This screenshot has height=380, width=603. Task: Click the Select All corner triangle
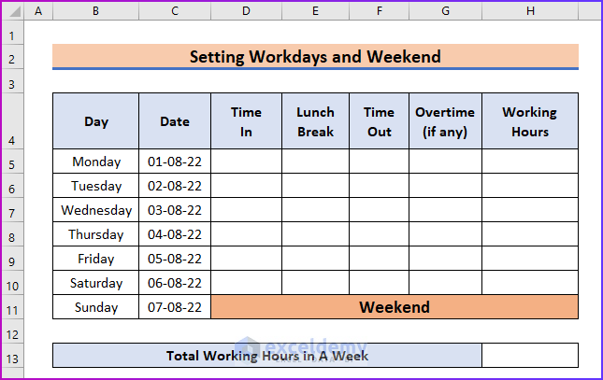12,11
